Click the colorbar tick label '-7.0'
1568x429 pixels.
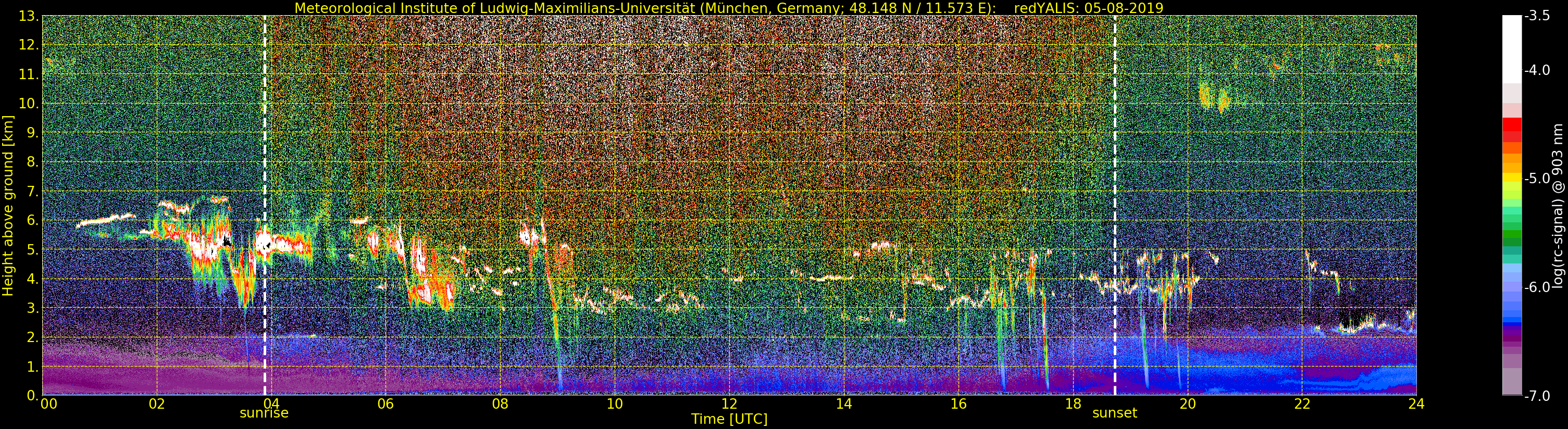pyautogui.click(x=1537, y=396)
